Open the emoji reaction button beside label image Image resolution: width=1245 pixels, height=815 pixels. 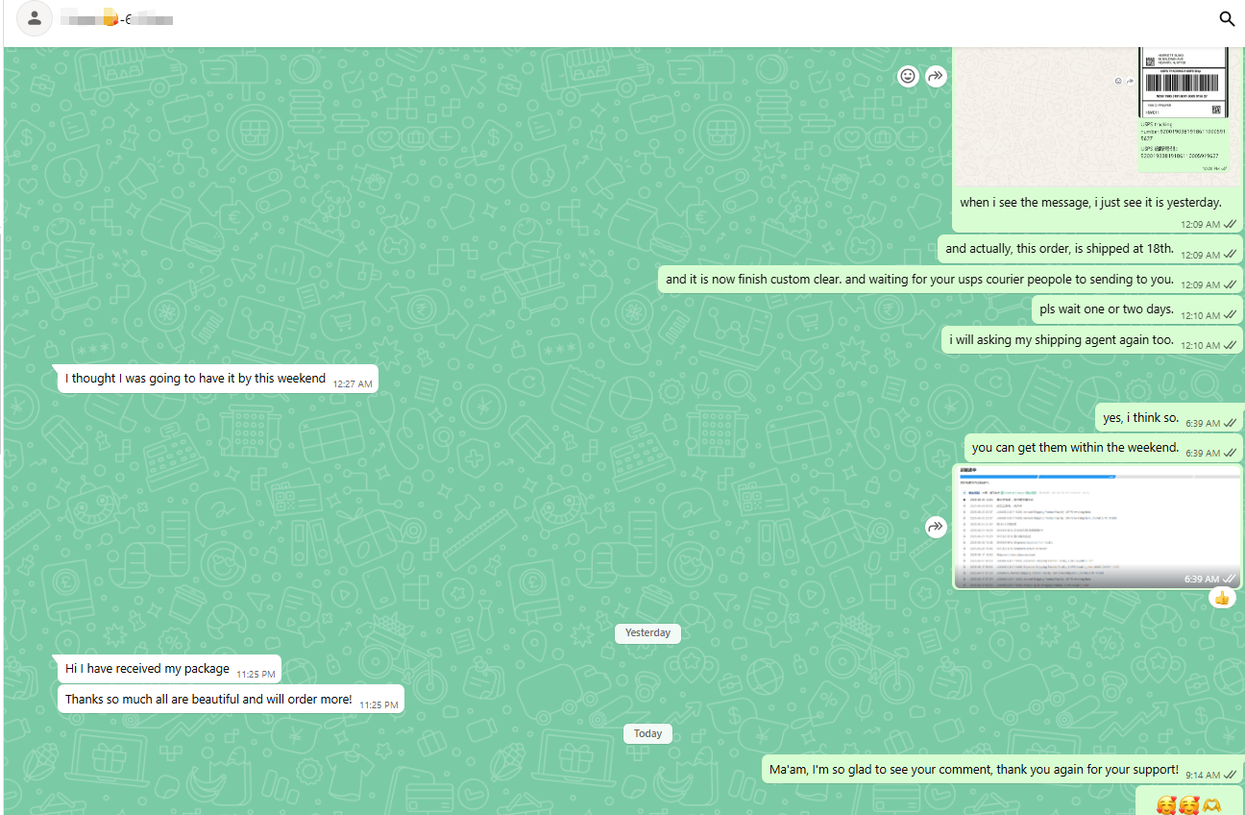(x=908, y=76)
